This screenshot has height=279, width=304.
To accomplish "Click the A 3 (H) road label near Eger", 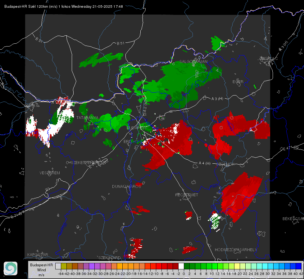I will (x=217, y=99).
